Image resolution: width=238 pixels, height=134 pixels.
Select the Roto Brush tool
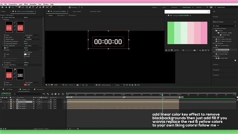pyautogui.click(x=47, y=7)
